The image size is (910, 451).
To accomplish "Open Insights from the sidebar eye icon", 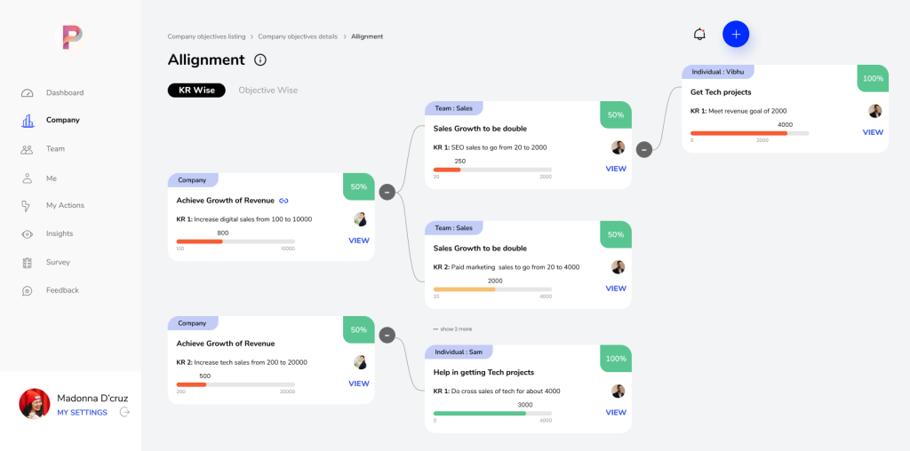I will point(28,233).
